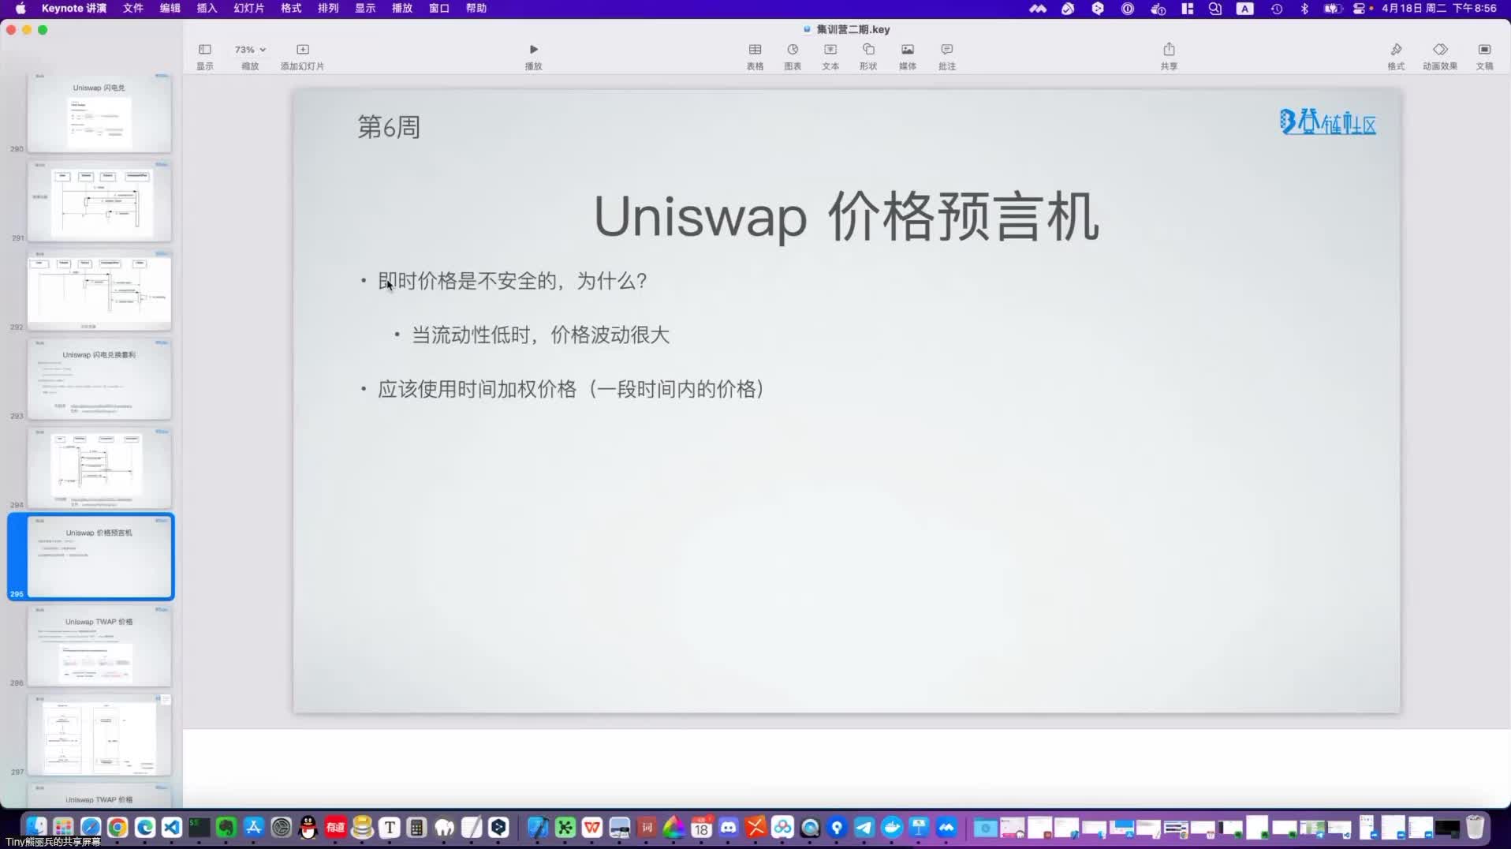Image resolution: width=1511 pixels, height=849 pixels.
Task: Click bullet 应该使用时间加权价格
Action: (571, 389)
